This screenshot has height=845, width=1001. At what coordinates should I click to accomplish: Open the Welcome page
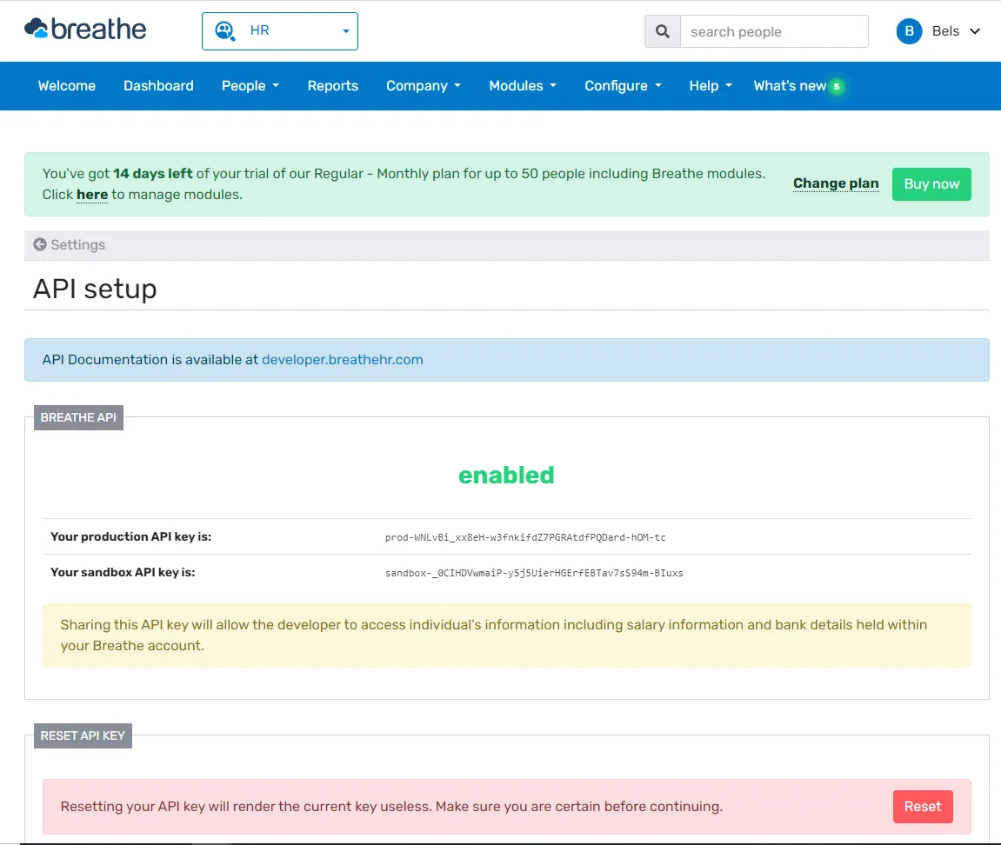(66, 85)
